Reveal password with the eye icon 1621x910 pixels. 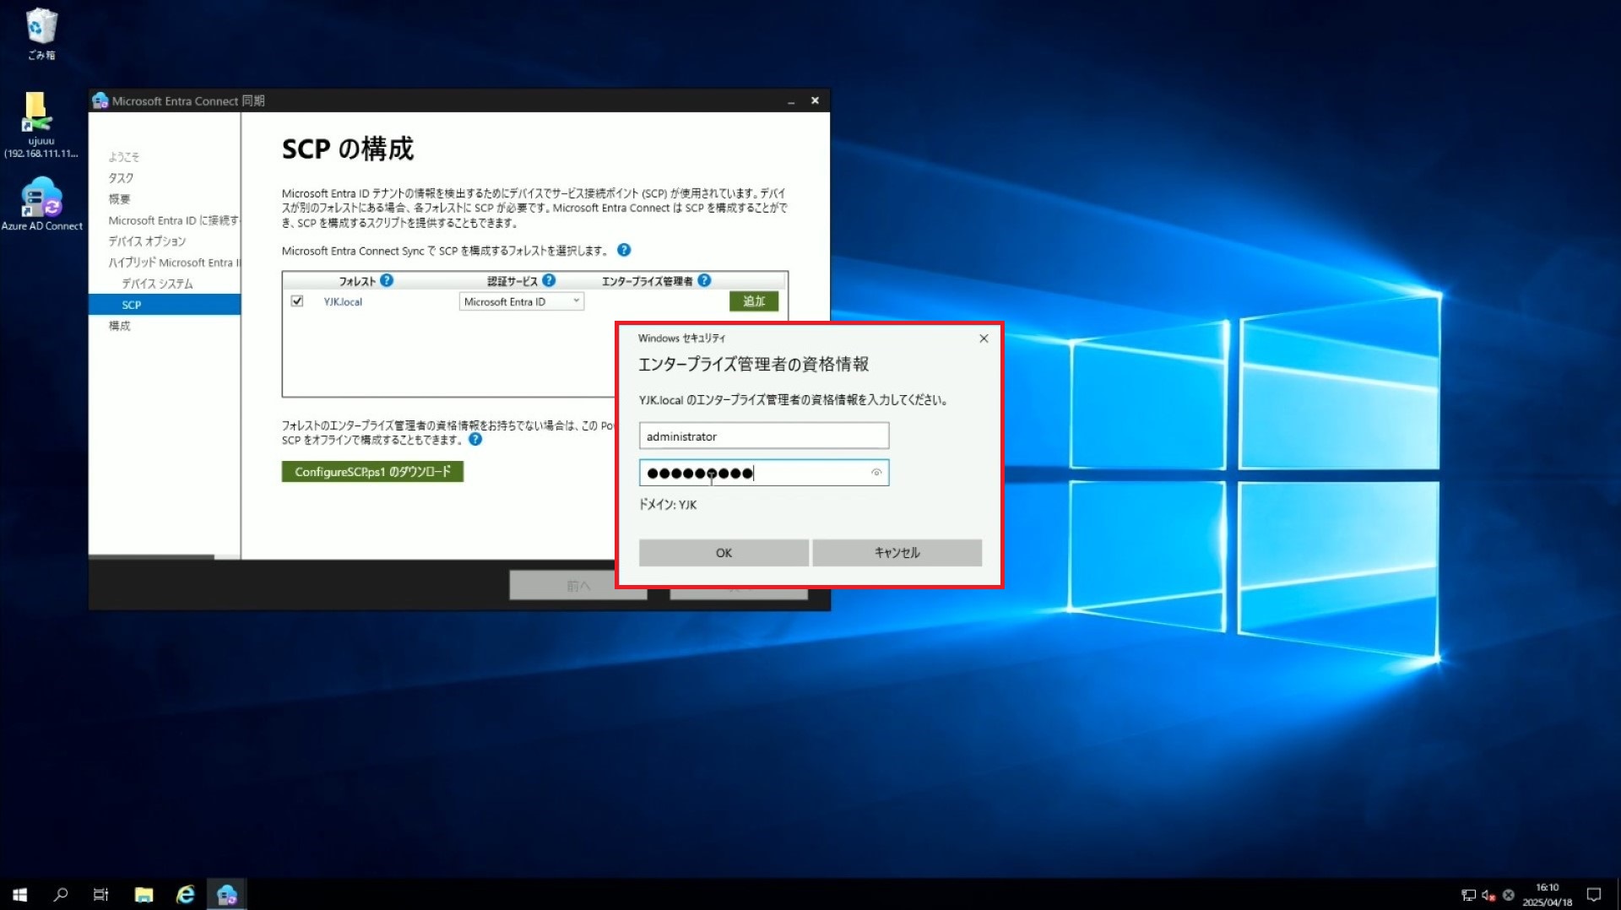click(x=876, y=473)
